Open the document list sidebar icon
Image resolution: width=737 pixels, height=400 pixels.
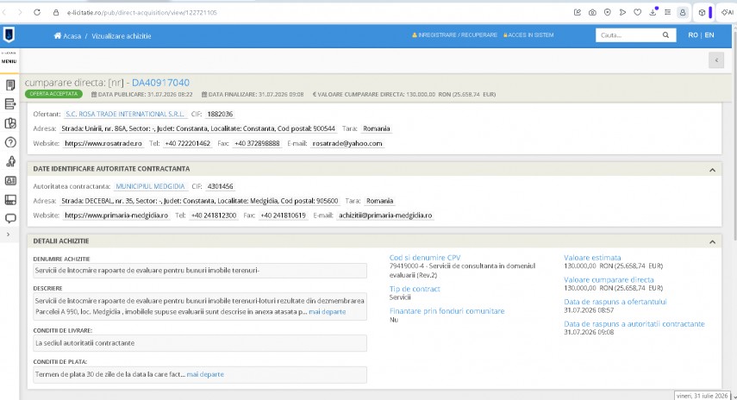[10, 85]
